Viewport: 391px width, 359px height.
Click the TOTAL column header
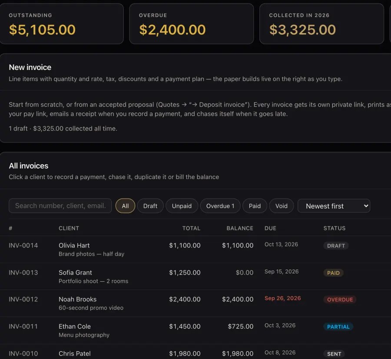(x=191, y=228)
